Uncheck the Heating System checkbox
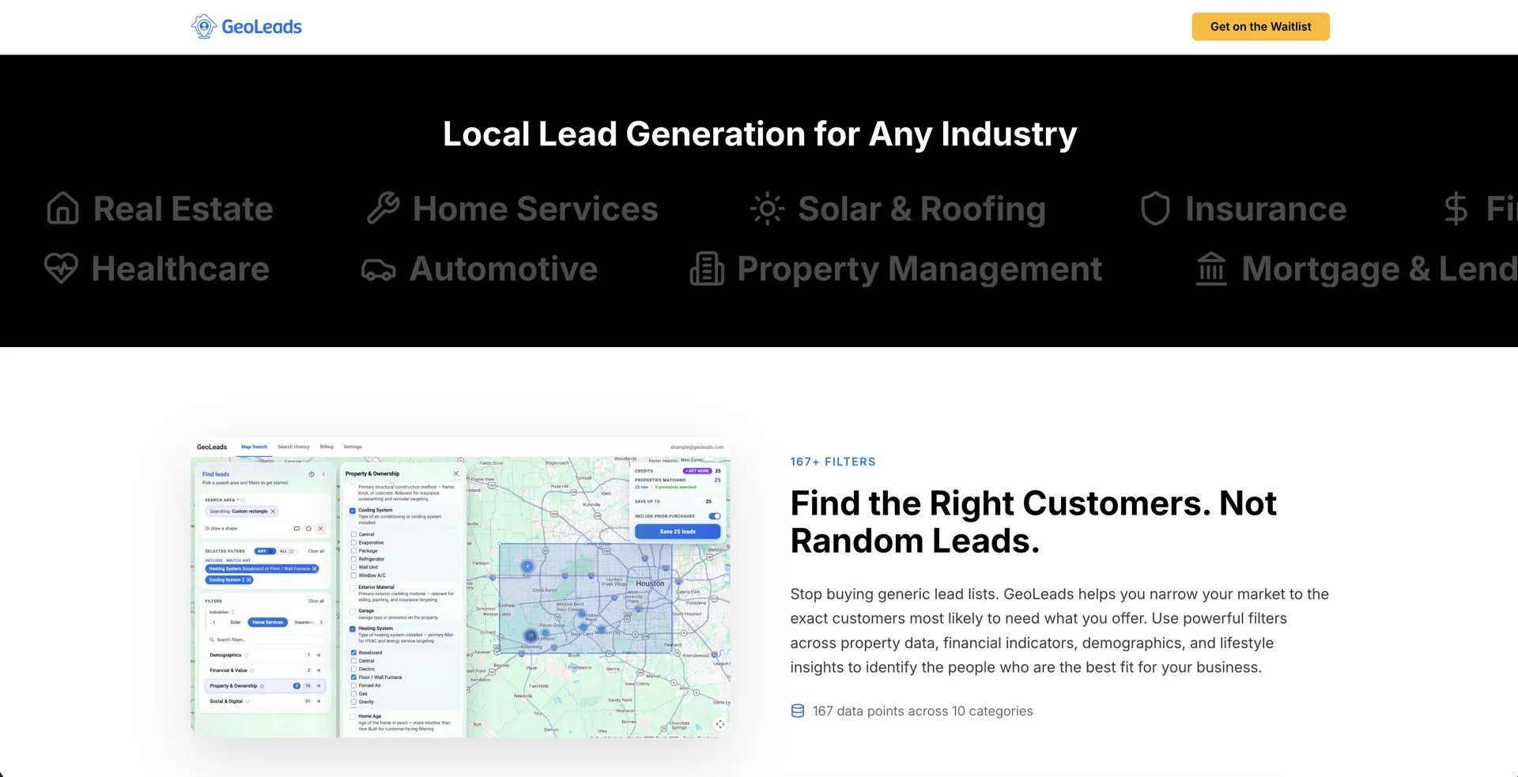 point(353,628)
